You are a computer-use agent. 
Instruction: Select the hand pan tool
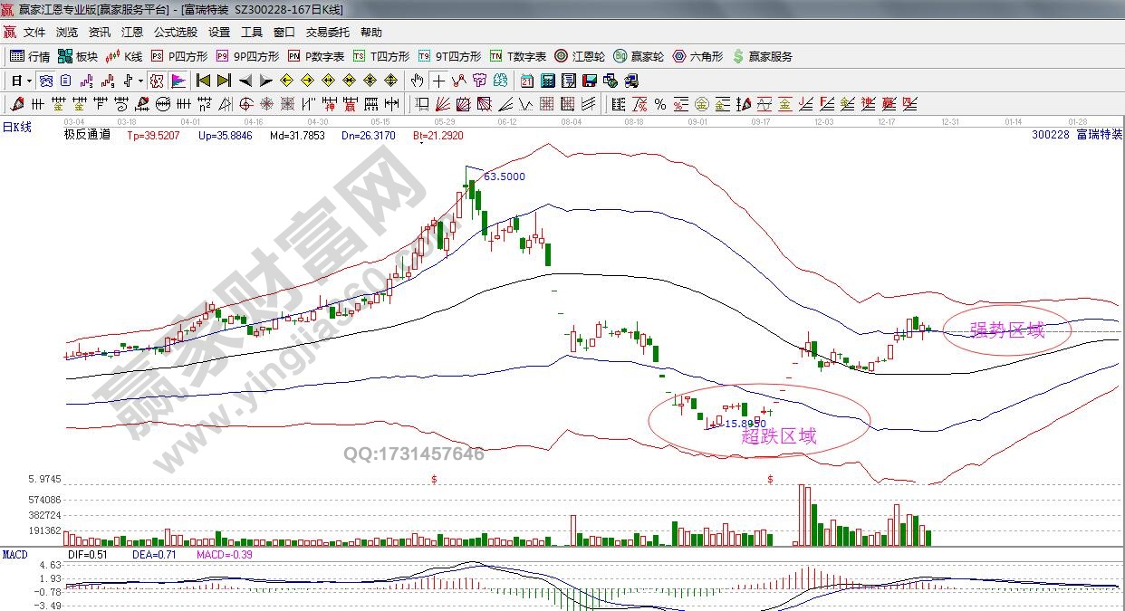(417, 81)
